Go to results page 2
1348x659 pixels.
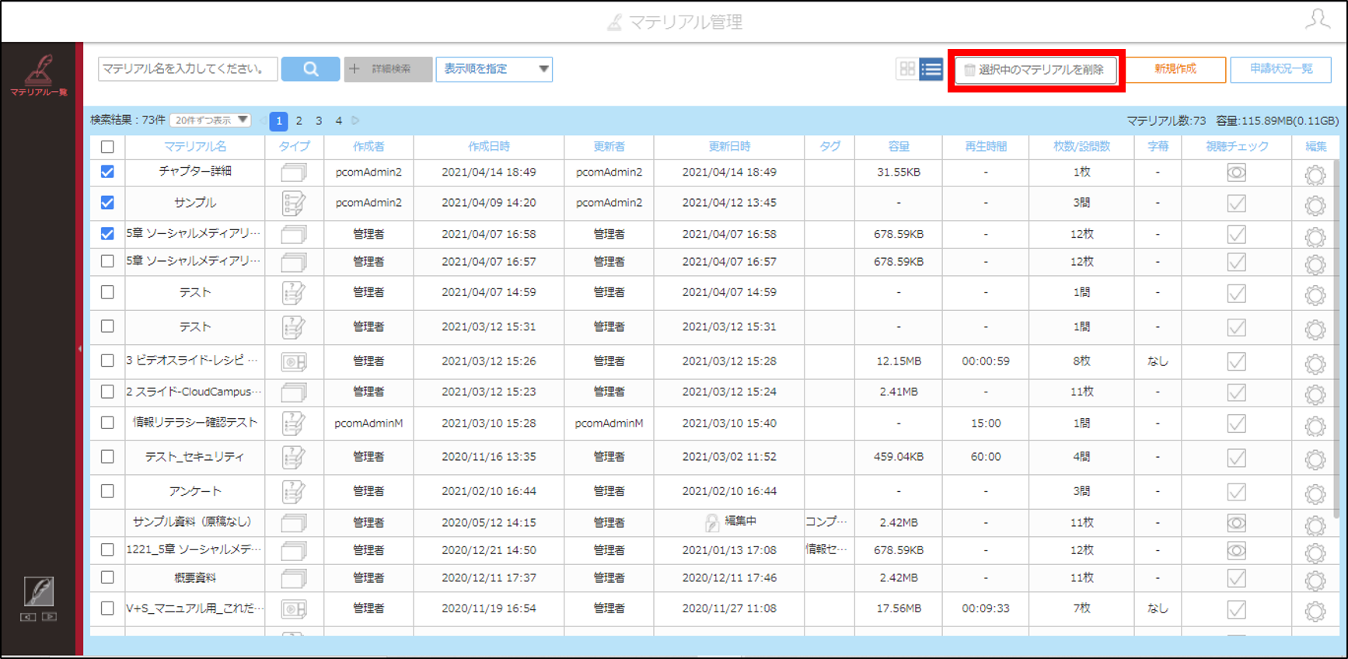[x=299, y=120]
